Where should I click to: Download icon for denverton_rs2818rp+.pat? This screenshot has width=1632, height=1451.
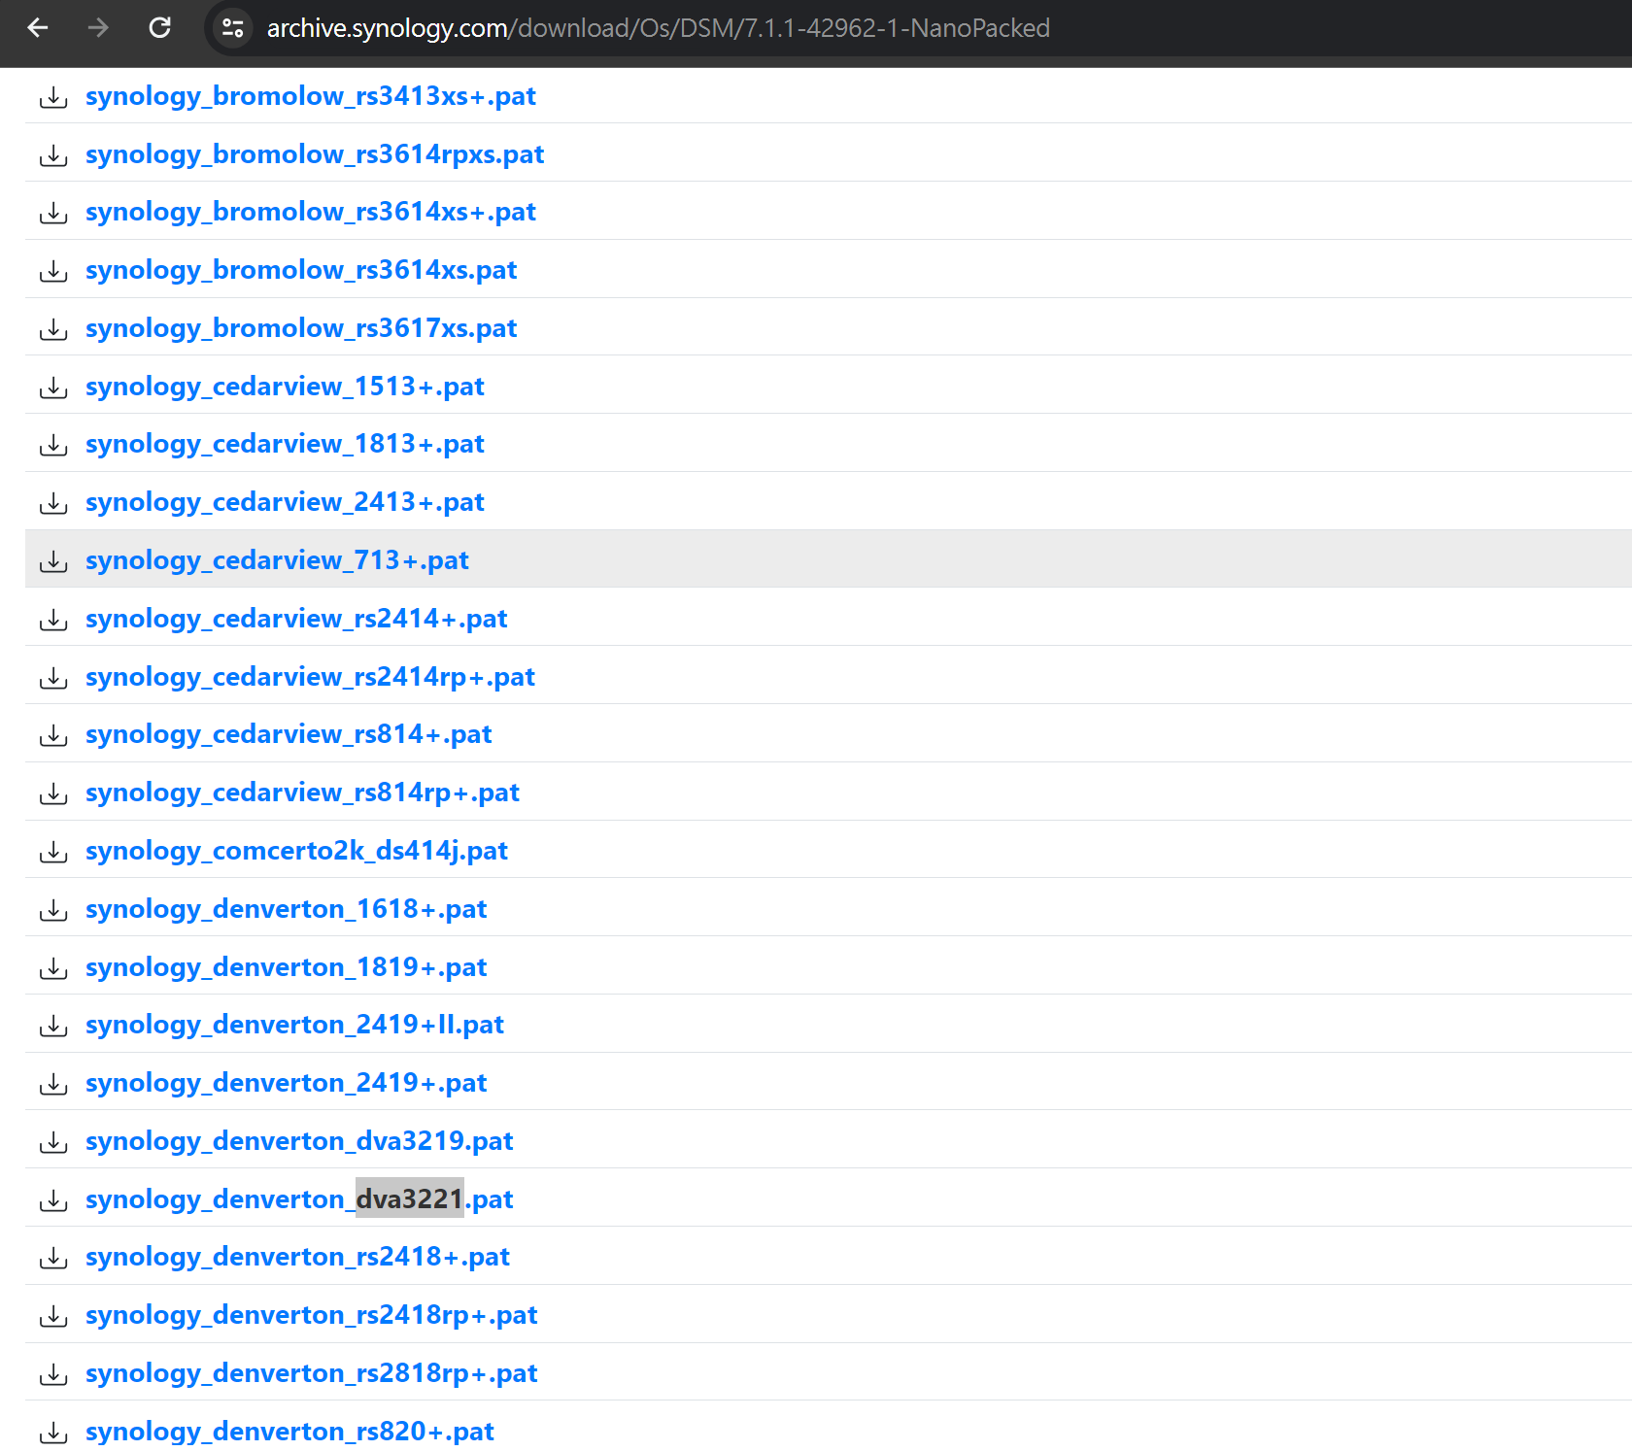[53, 1374]
